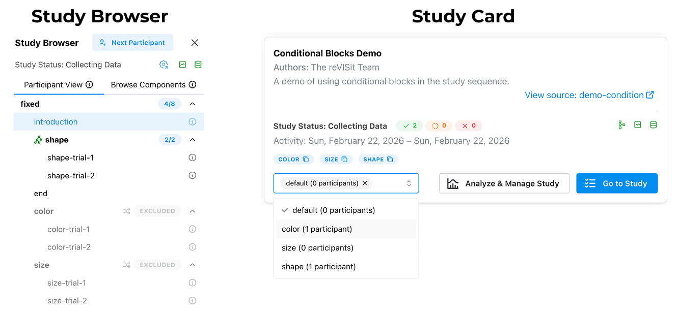
Task: Switch to the Browse Components tab
Action: tap(149, 84)
